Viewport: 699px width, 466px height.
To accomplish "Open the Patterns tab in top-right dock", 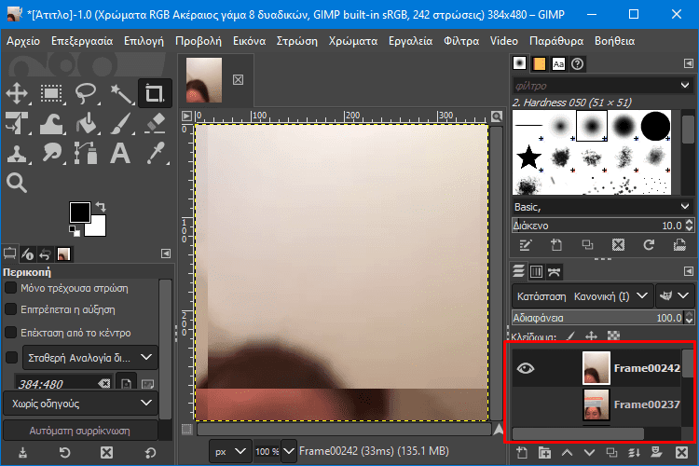I will point(539,63).
